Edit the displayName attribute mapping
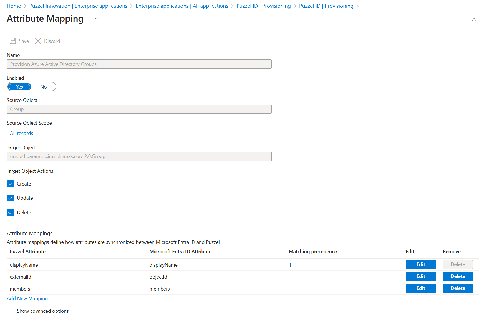The image size is (479, 315). [420, 264]
